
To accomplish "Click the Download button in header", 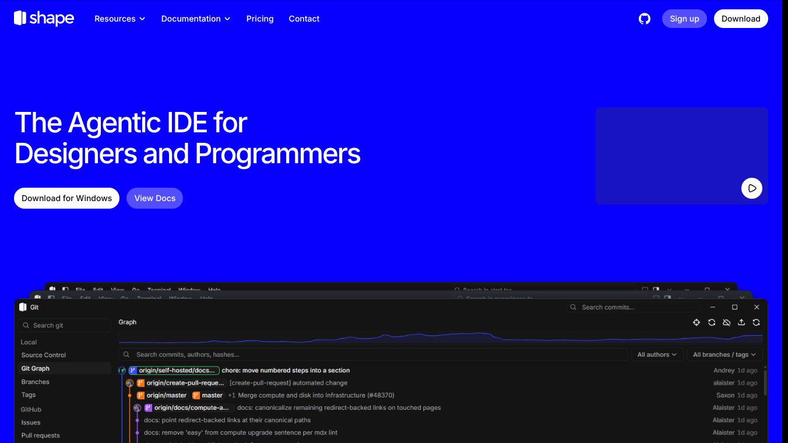I will 741,19.
